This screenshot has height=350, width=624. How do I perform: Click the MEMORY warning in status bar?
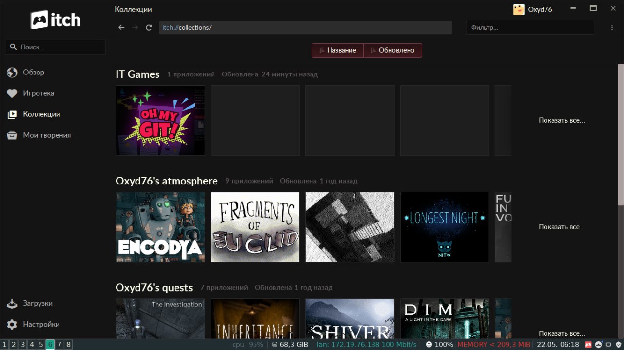tap(494, 345)
